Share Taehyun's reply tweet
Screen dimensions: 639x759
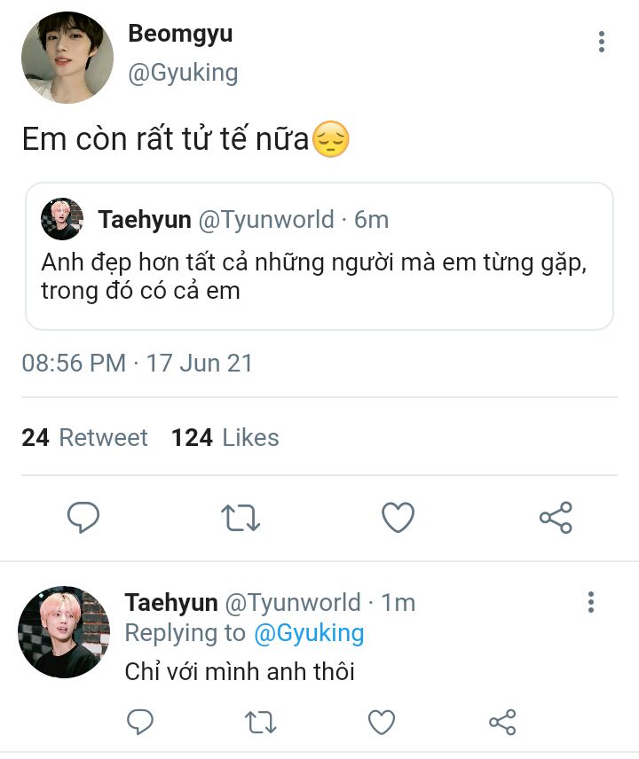tap(502, 723)
